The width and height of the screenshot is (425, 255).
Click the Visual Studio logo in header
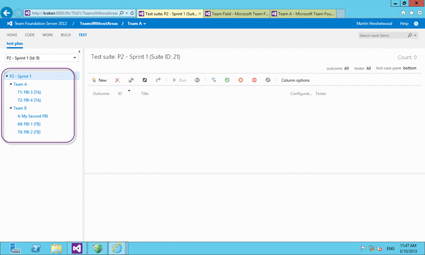10,23
